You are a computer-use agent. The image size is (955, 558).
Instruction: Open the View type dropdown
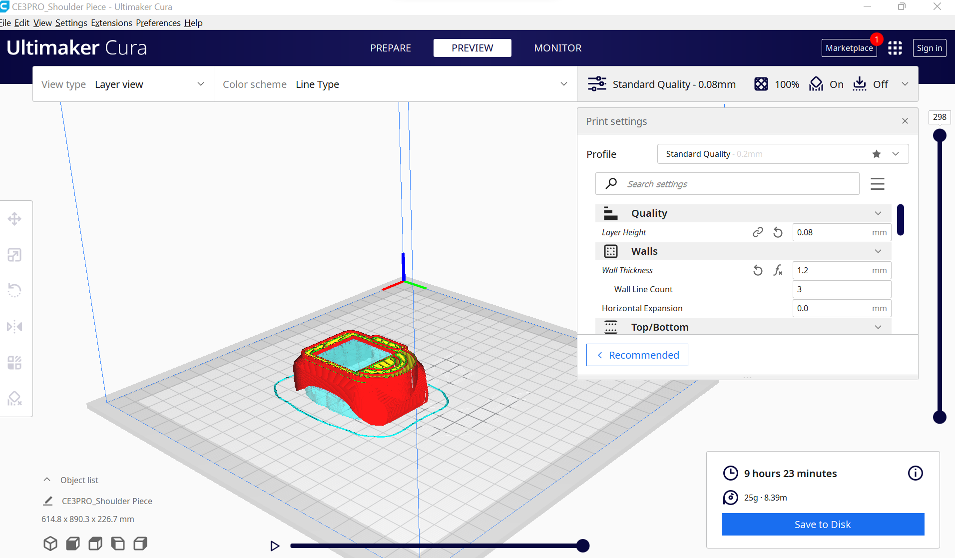tap(123, 84)
